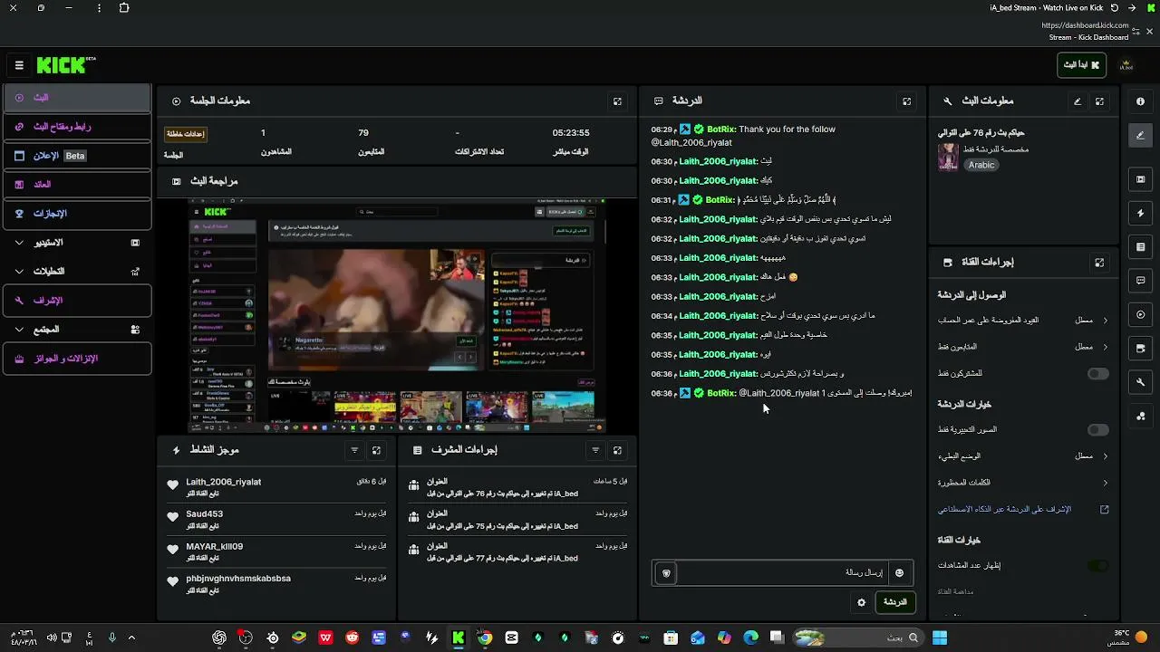Viewport: 1160px width, 652px height.
Task: Click the stream preview icon in the right rail
Action: click(1140, 179)
